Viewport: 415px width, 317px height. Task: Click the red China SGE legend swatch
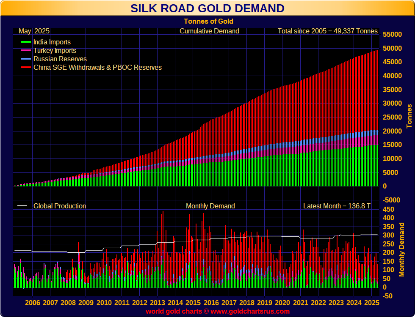(x=26, y=68)
